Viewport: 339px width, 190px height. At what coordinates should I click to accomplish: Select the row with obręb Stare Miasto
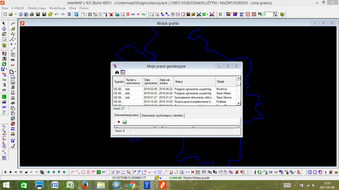174,93
